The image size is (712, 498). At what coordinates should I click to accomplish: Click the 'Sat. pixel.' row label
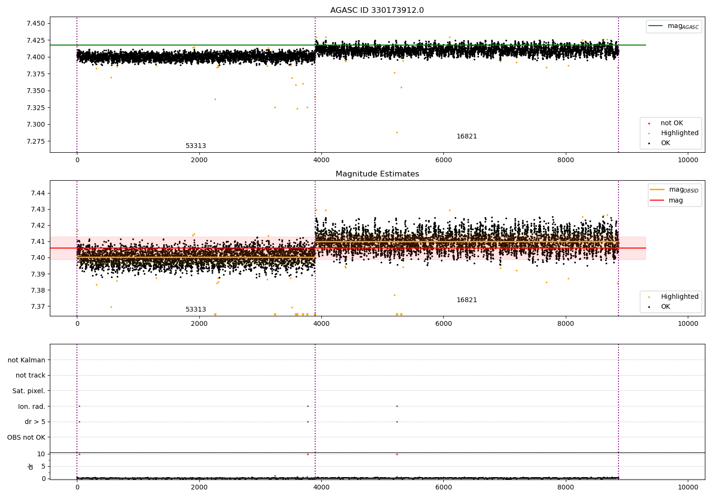[x=29, y=391]
